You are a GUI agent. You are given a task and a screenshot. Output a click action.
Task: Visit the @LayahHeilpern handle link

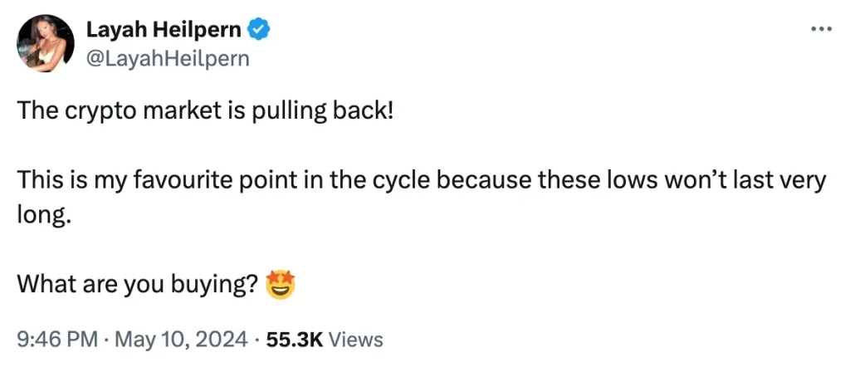(x=168, y=57)
